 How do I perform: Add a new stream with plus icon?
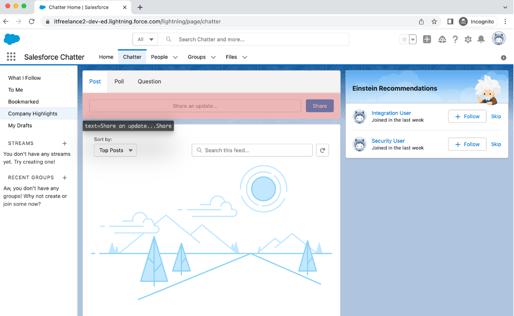click(x=65, y=143)
